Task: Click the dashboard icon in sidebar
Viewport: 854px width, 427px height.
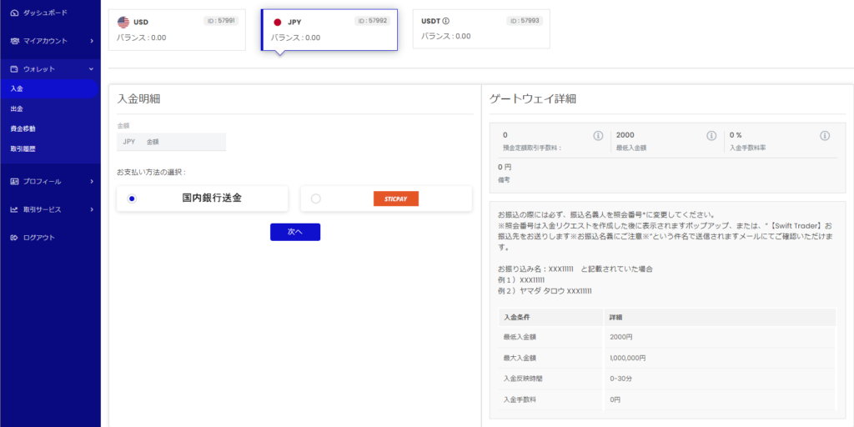Action: (x=14, y=13)
